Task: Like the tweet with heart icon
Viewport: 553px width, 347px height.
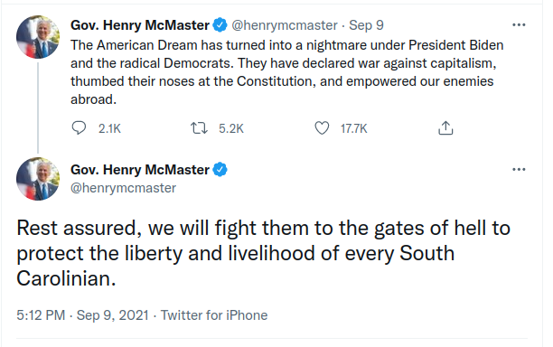Action: click(x=322, y=128)
